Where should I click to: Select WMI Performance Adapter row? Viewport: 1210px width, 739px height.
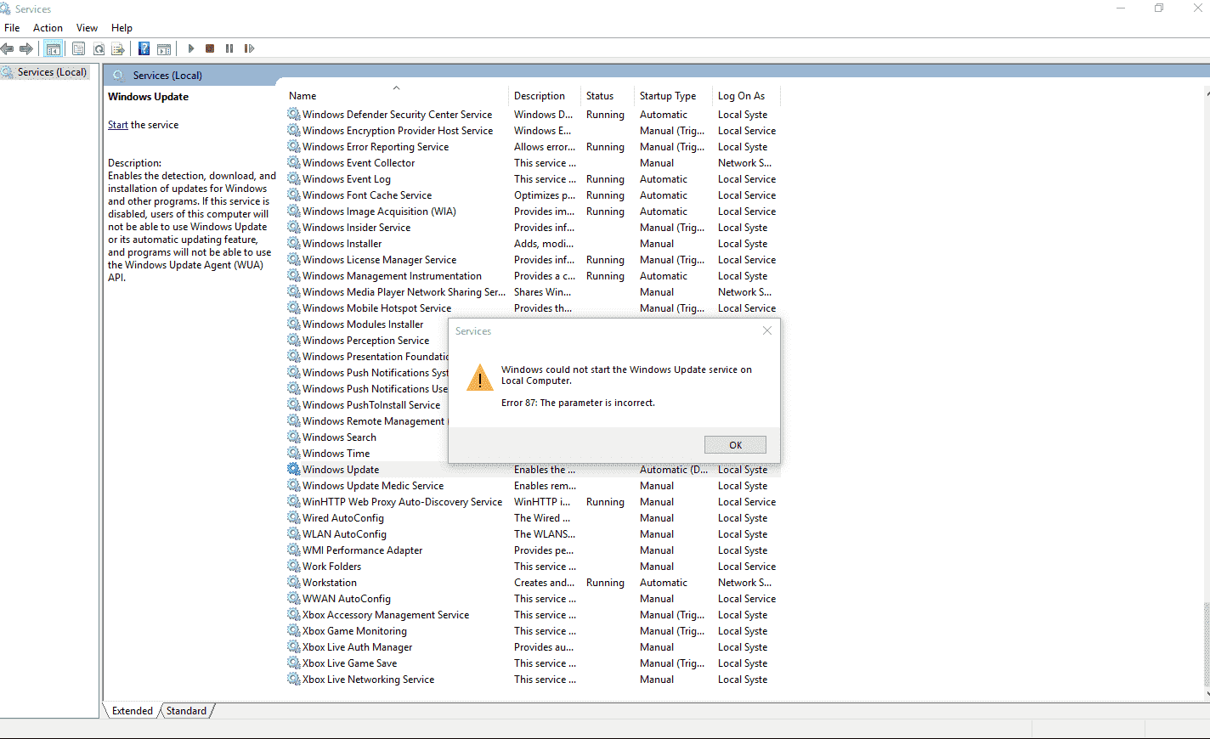click(533, 550)
